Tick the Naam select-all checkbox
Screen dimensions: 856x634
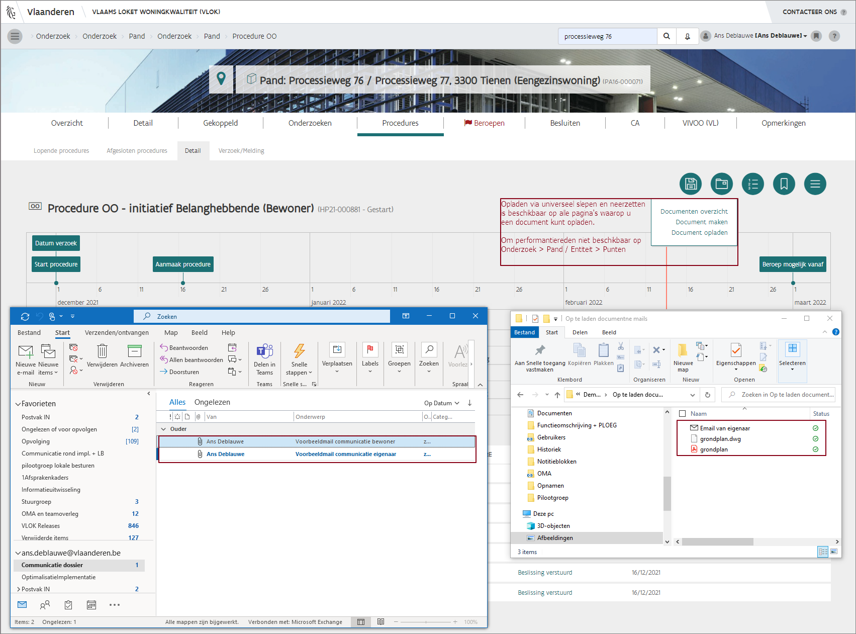pyautogui.click(x=682, y=414)
